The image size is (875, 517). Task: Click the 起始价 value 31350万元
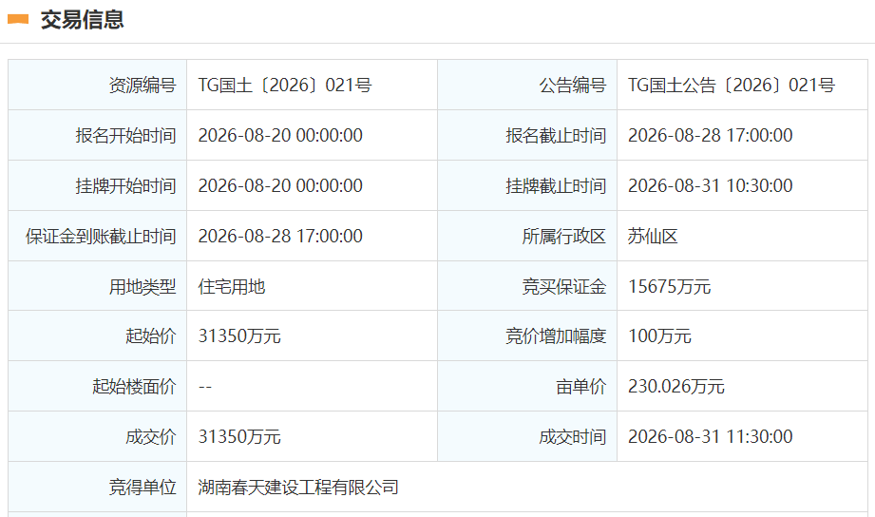pos(239,336)
